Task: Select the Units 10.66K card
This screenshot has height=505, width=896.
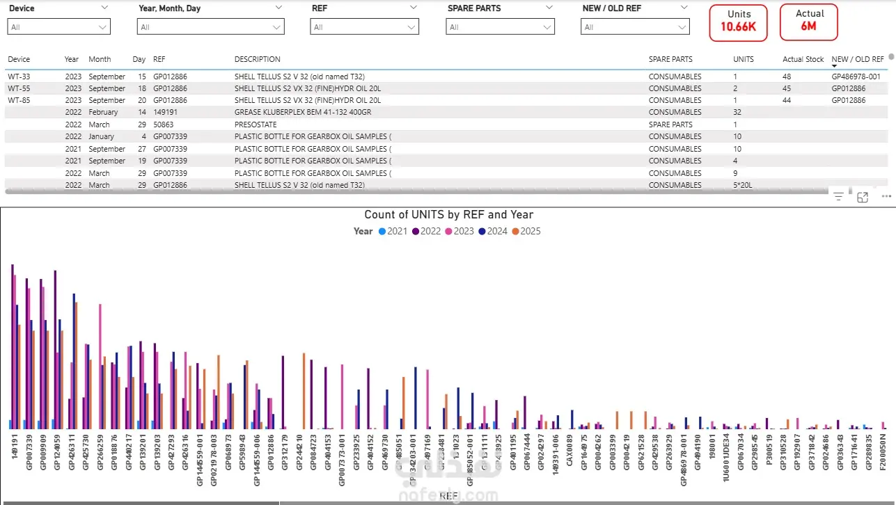Action: coord(739,22)
